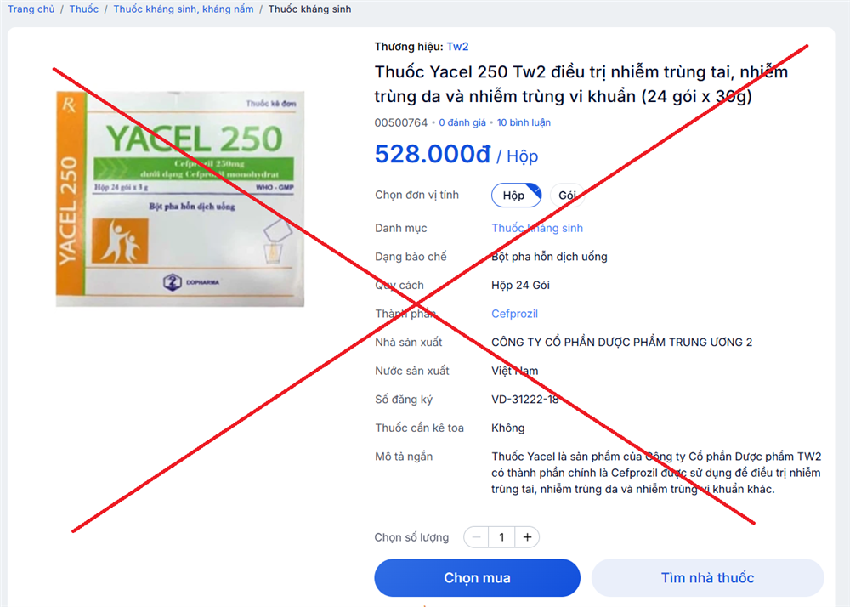Image resolution: width=850 pixels, height=607 pixels.
Task: Click the Tìm nhà thuốc button
Action: tap(707, 578)
